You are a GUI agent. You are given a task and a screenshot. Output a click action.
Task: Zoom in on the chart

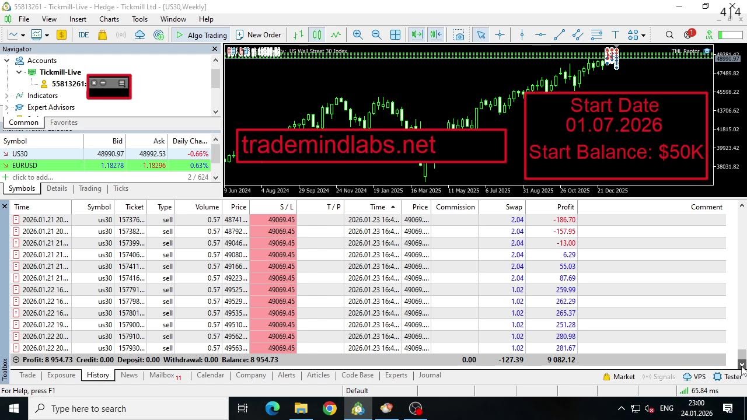[x=358, y=35]
